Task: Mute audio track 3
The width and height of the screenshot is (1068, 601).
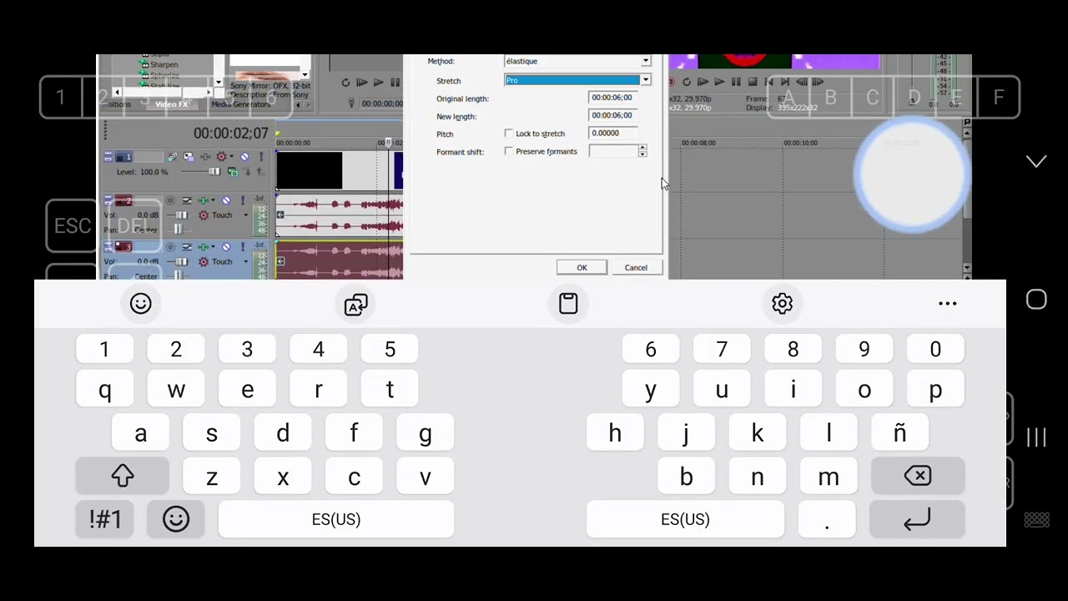Action: tap(226, 247)
